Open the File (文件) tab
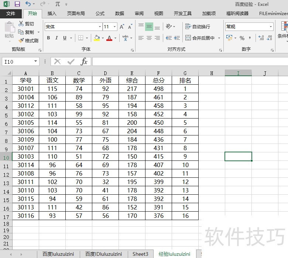 11,13
